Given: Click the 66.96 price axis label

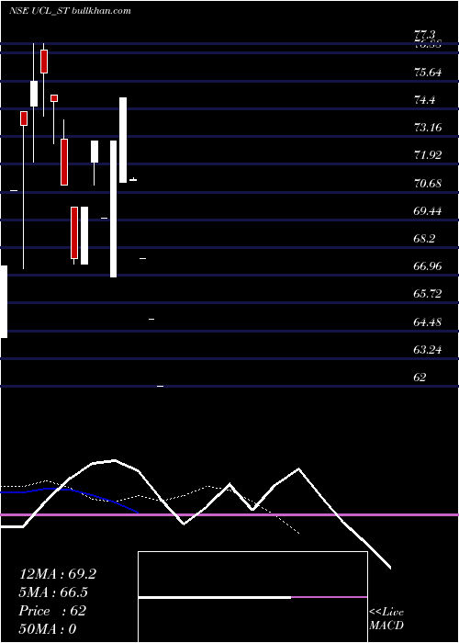Looking at the screenshot, I should click(428, 266).
